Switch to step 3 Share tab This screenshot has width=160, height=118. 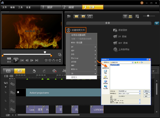93,7
